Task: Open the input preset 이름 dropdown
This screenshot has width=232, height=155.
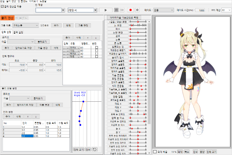Action: 21,42
